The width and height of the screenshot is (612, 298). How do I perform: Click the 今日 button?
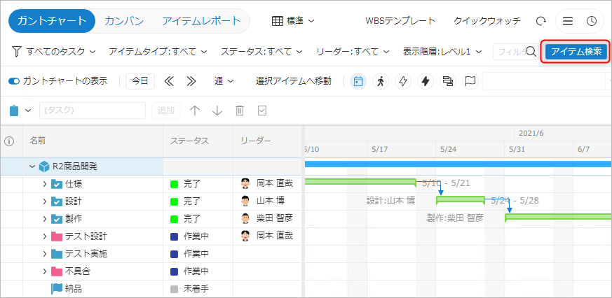(x=140, y=81)
